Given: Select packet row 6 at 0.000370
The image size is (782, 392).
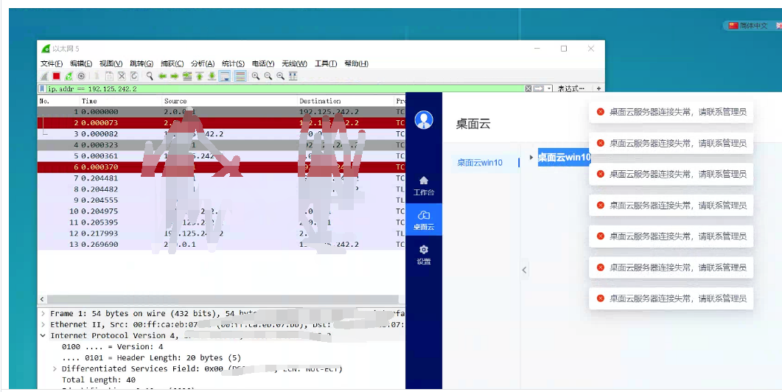Looking at the screenshot, I should [x=221, y=167].
